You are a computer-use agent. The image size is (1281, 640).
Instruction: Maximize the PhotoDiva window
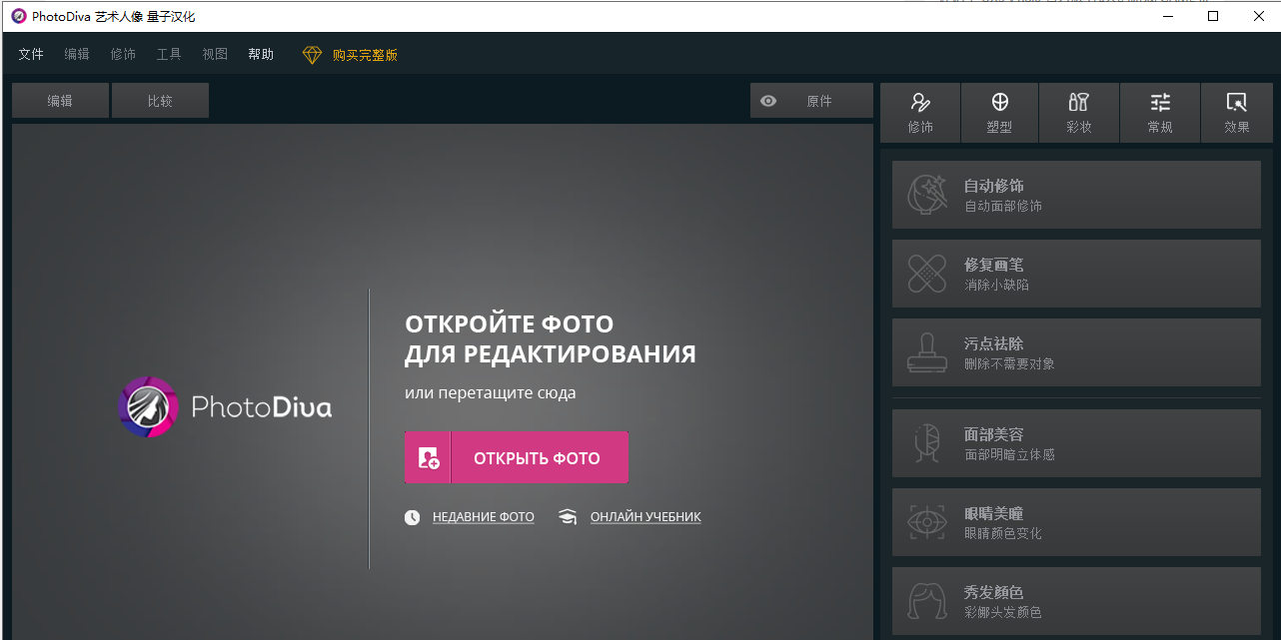click(x=1213, y=16)
